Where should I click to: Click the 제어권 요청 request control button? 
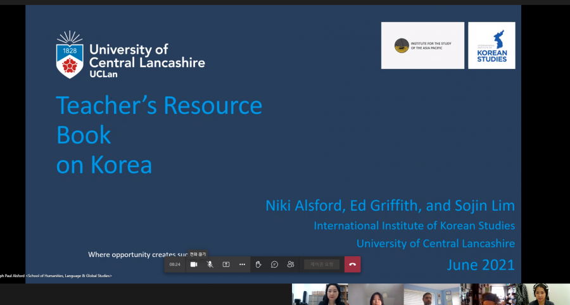[322, 265]
